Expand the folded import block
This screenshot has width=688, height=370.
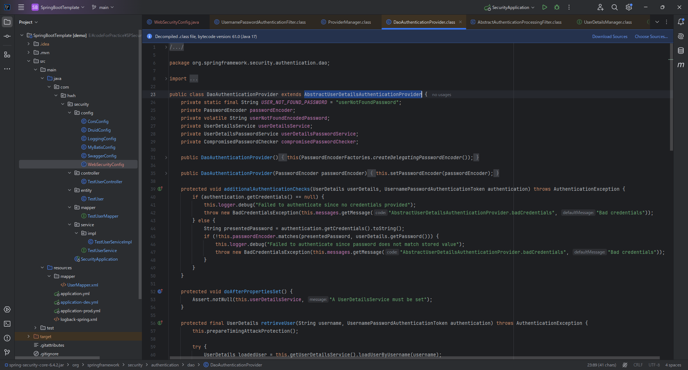pos(166,79)
